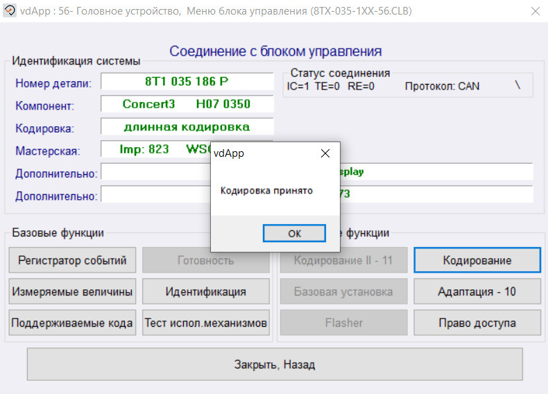Image resolution: width=548 pixels, height=394 pixels.
Task: Click the connection activity spinner indicator
Action: (x=517, y=85)
